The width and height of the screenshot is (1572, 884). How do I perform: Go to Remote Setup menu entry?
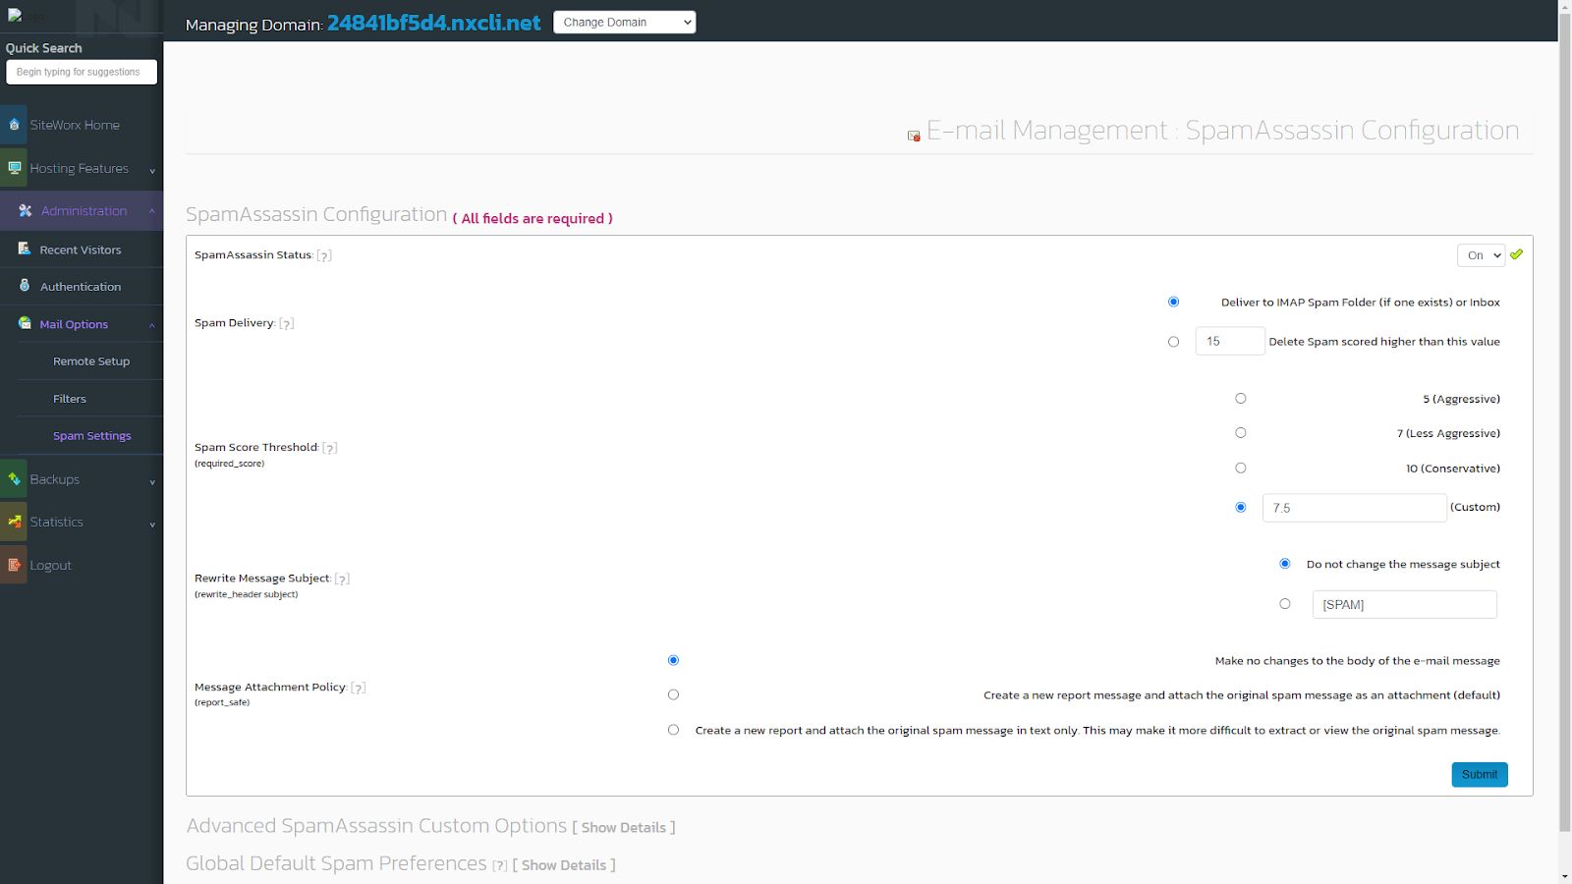click(x=91, y=360)
